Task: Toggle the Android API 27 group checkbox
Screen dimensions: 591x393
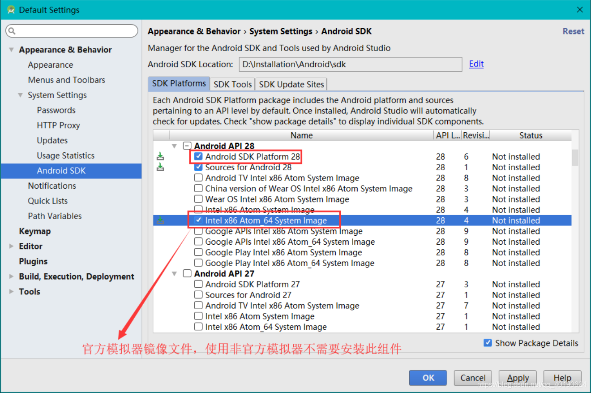Action: pos(187,273)
